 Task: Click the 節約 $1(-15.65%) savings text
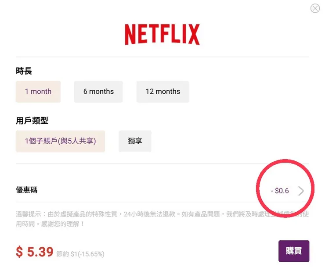point(80,254)
